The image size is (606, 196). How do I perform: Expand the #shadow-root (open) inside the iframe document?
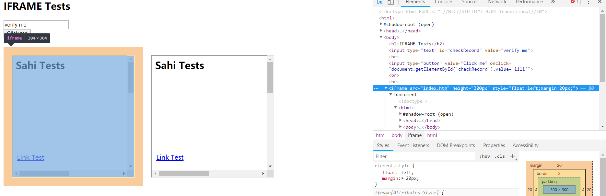[401, 114]
